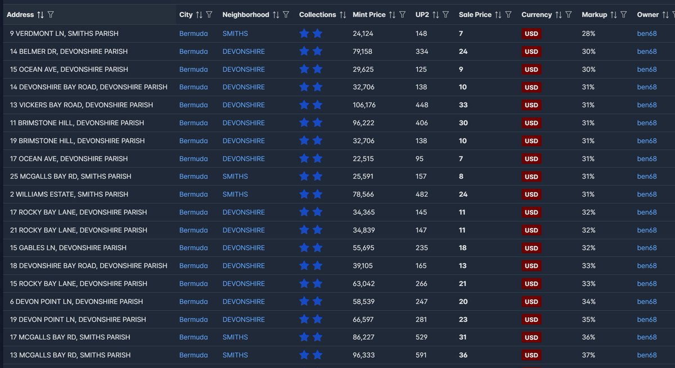Viewport: 675px width, 368px height.
Task: Click collection stars for 9 Verdmont Ln
Action: (310, 34)
